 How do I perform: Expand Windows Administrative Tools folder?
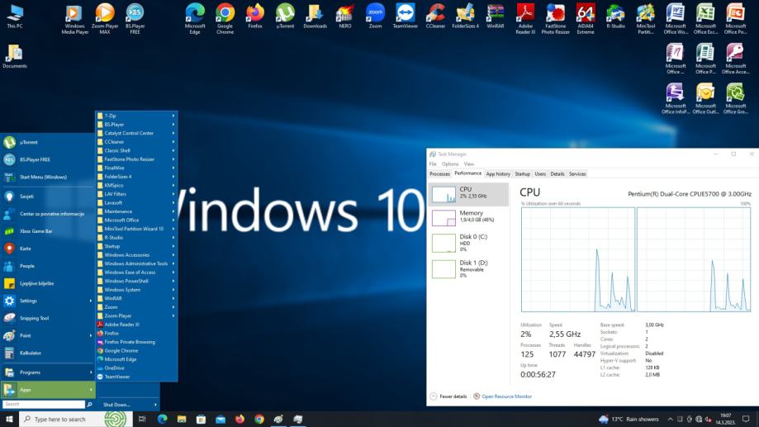136,263
